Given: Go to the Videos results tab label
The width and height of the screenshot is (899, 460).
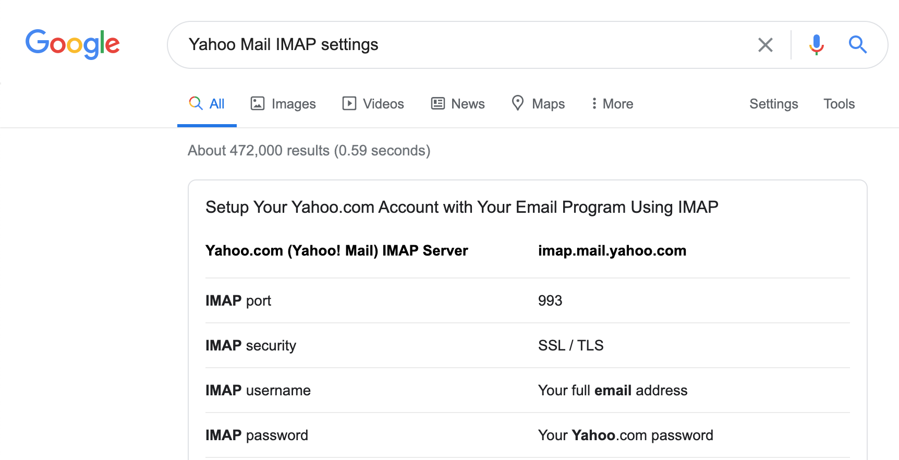Looking at the screenshot, I should [x=383, y=104].
